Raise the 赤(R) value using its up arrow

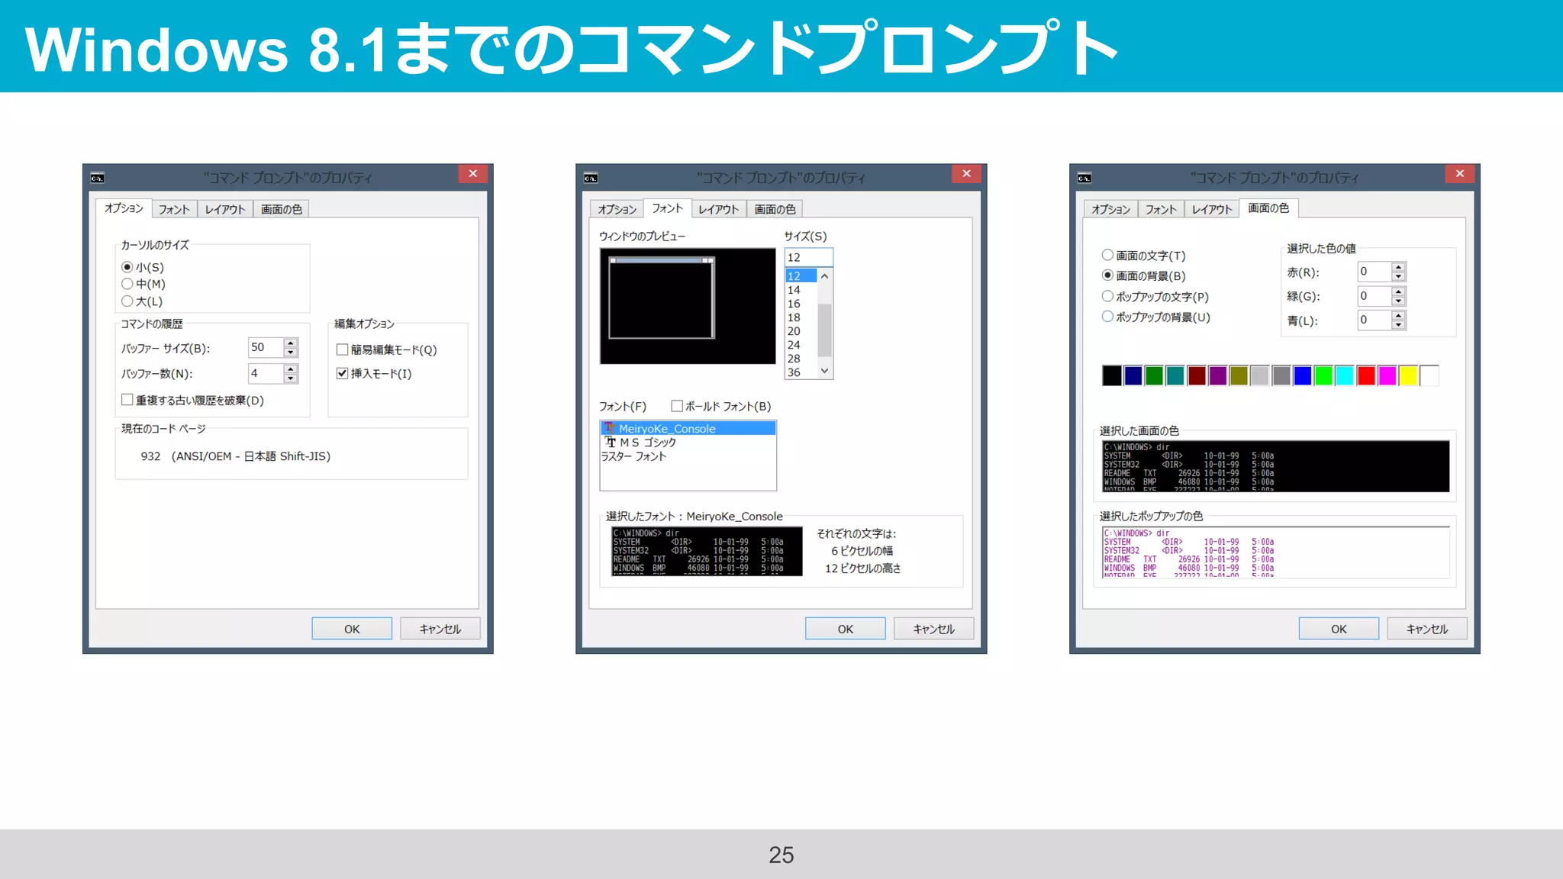pyautogui.click(x=1398, y=266)
